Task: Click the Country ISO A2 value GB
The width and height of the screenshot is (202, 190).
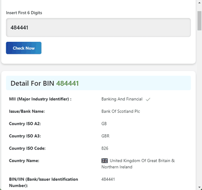Action: coord(104,124)
